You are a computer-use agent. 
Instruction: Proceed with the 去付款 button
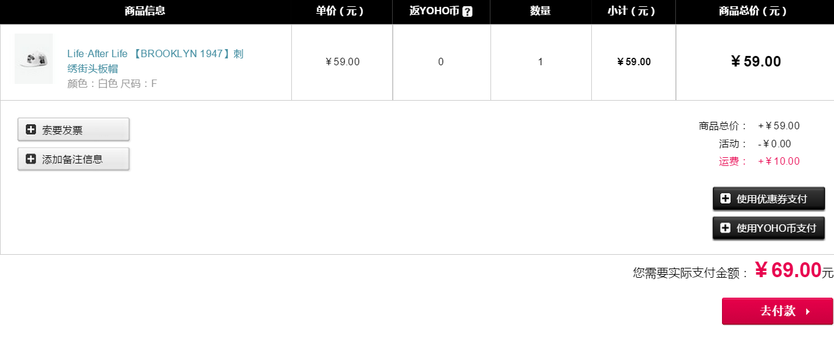coord(777,311)
